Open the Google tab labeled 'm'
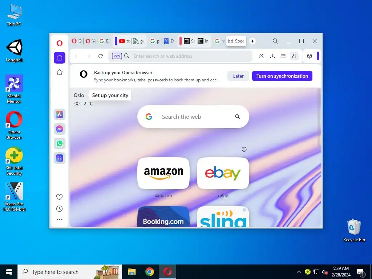Screen dimensions: 372x279 [x=219, y=41]
